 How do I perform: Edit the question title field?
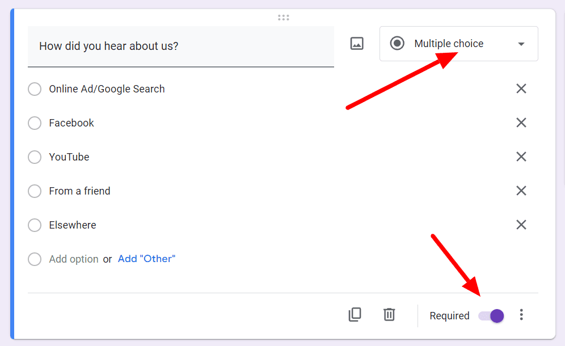coord(181,46)
